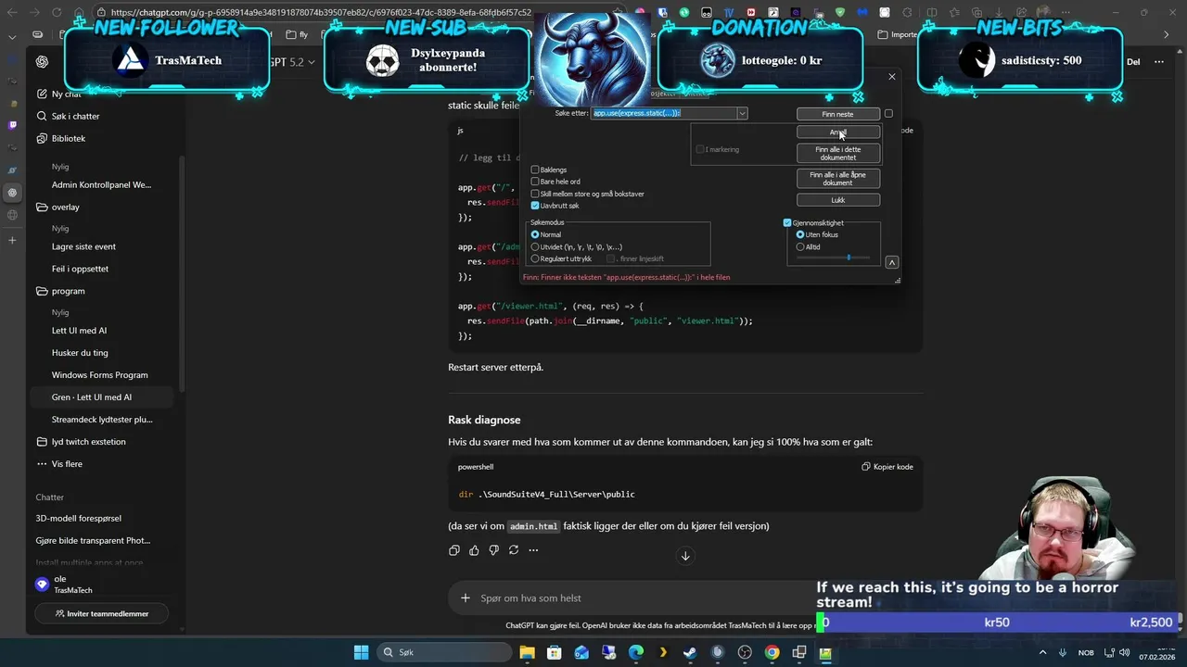The image size is (1187, 667).
Task: Open Notepad++ from the taskbar
Action: pyautogui.click(x=825, y=652)
